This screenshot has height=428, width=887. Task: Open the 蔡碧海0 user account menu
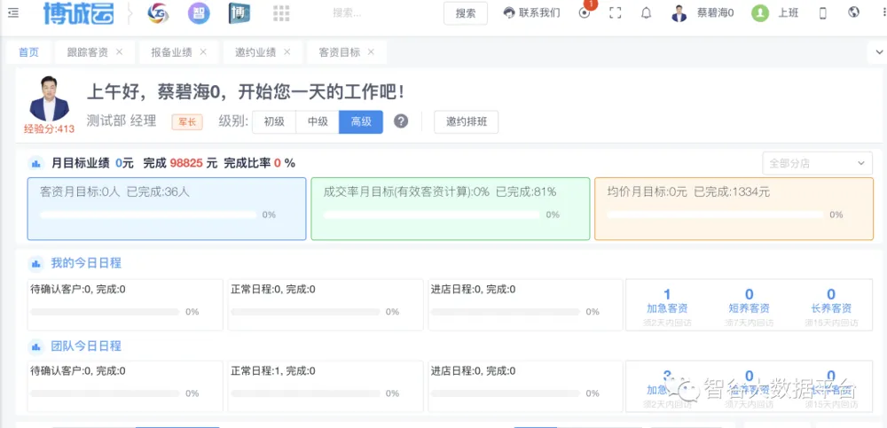[x=704, y=13]
